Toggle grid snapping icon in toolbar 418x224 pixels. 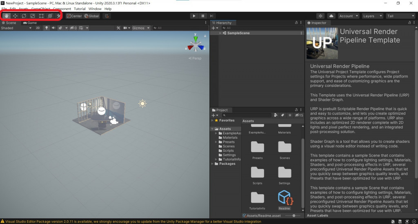click(107, 16)
